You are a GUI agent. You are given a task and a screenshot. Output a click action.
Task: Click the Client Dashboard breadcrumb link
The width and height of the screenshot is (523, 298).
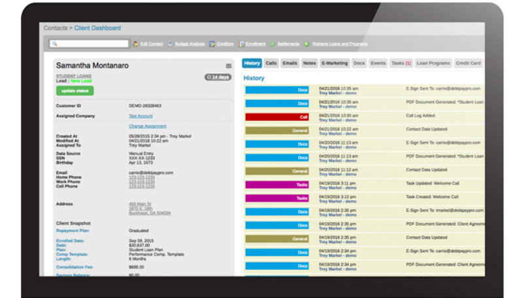[97, 28]
